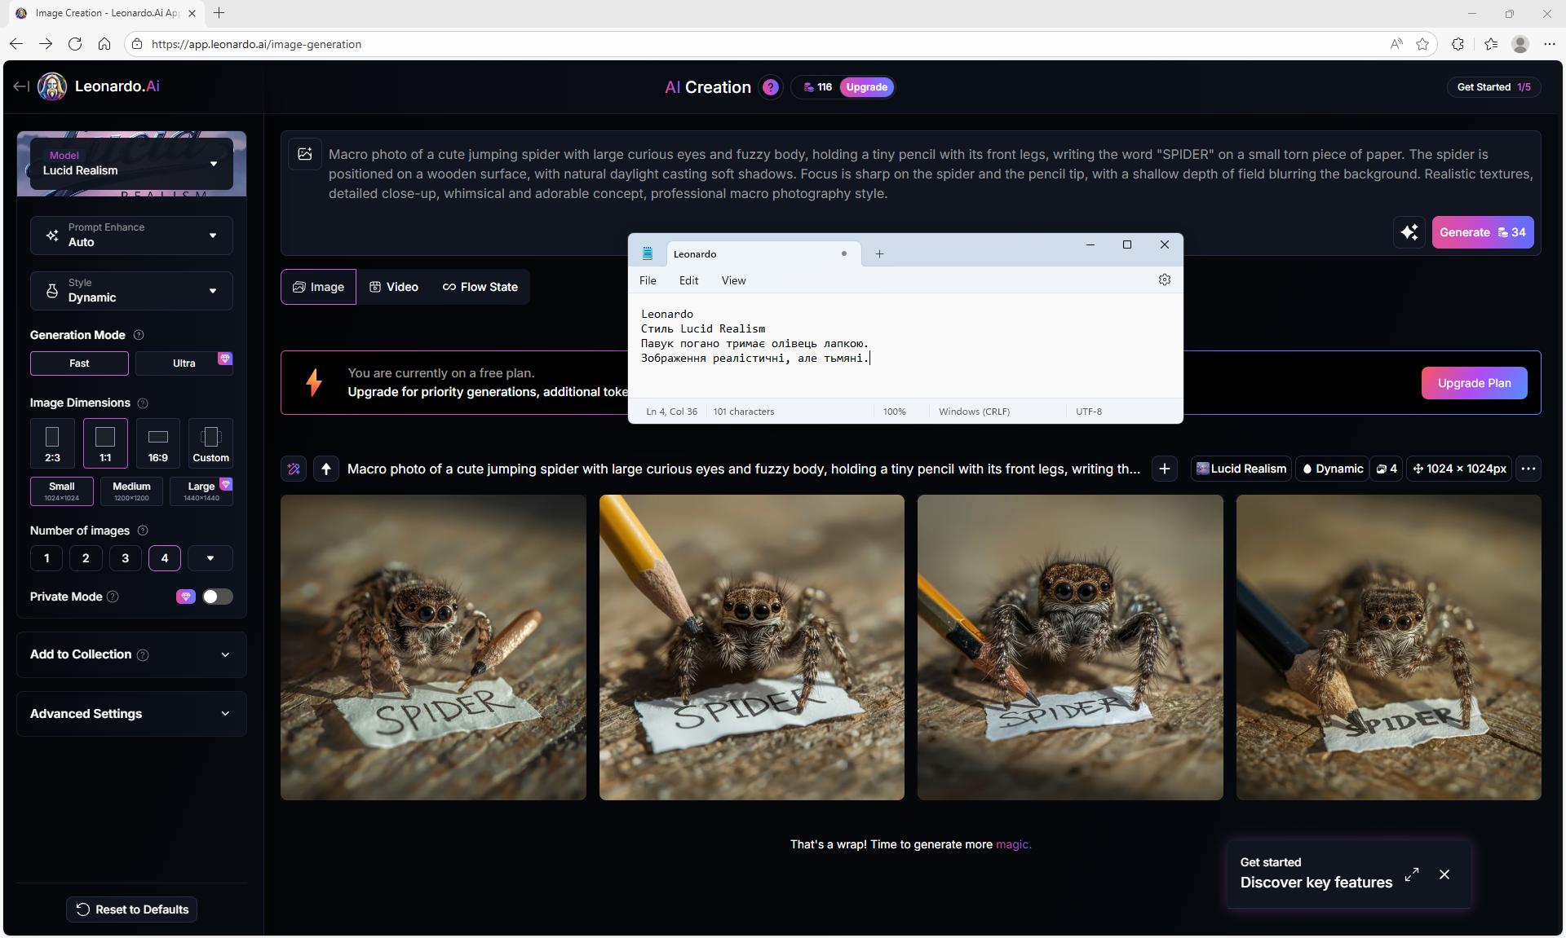Select the 16:9 image dimension
The image size is (1566, 938).
click(158, 443)
